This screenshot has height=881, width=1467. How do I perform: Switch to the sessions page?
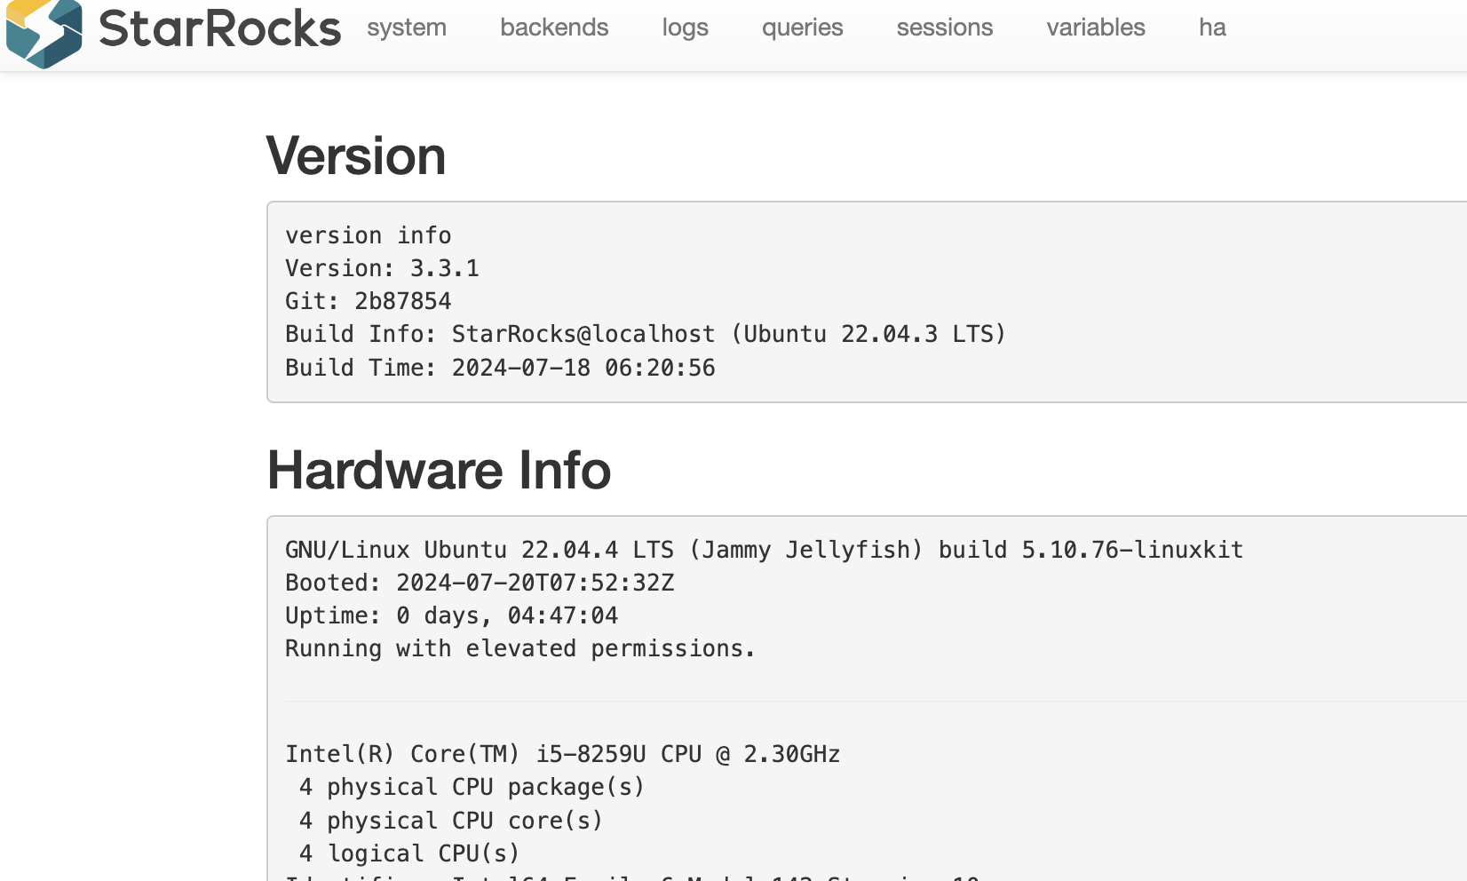(944, 28)
